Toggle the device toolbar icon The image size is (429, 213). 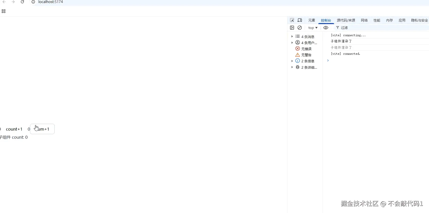tap(300, 20)
